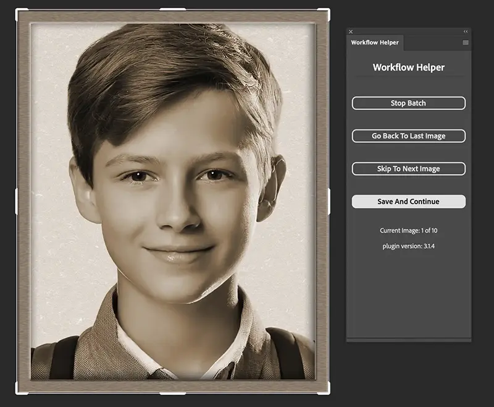Click the 'plugin version: 3.1.4' text
Viewport: 494px width, 407px height.
tap(408, 246)
